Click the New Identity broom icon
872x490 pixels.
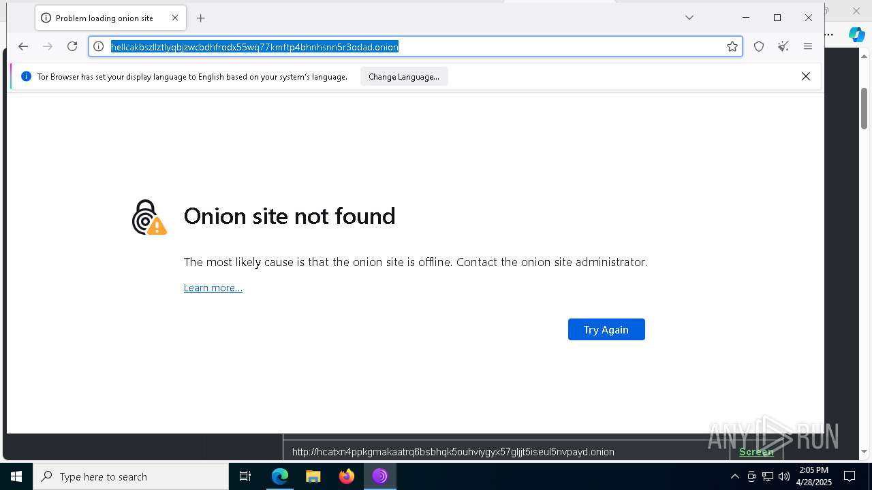[x=783, y=46]
